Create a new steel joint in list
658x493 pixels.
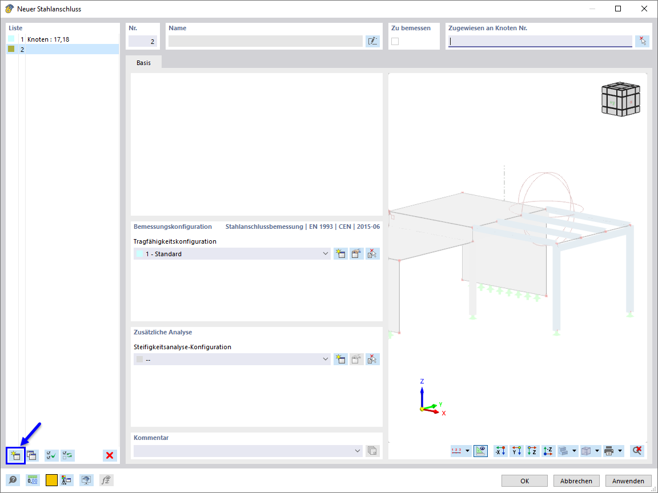coord(15,455)
